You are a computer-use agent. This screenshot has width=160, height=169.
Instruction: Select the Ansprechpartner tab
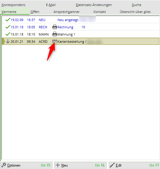click(x=67, y=12)
